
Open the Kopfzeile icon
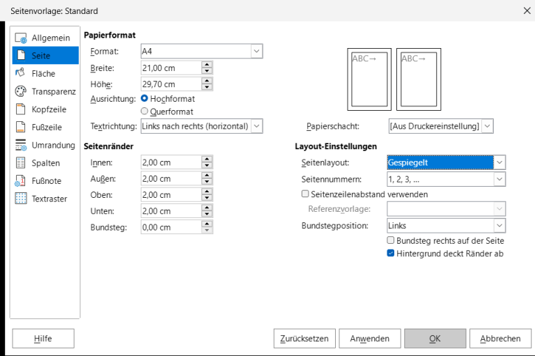pyautogui.click(x=20, y=109)
